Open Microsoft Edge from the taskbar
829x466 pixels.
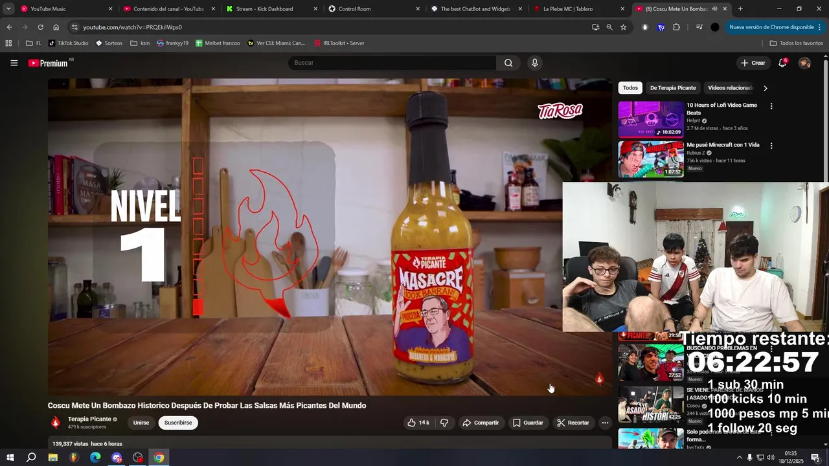click(x=95, y=458)
